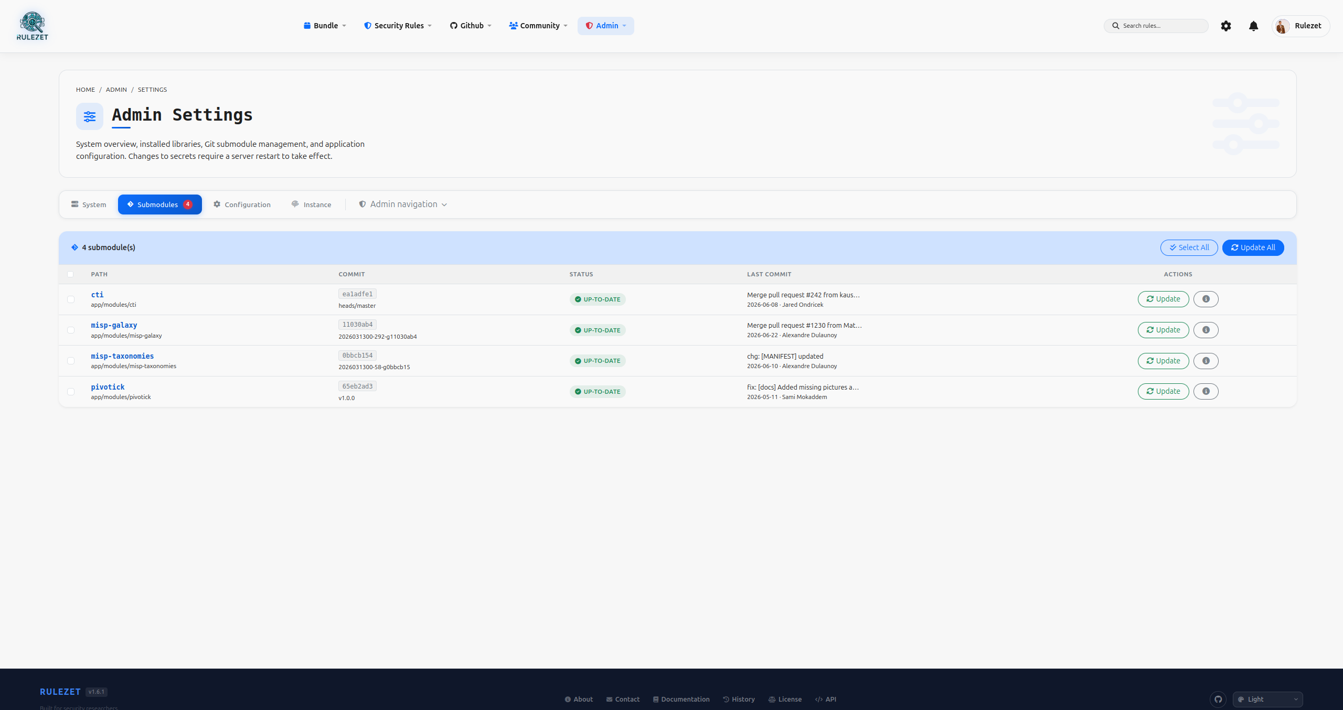This screenshot has width=1343, height=710.
Task: Open the GitHub icon in footer
Action: (1218, 699)
